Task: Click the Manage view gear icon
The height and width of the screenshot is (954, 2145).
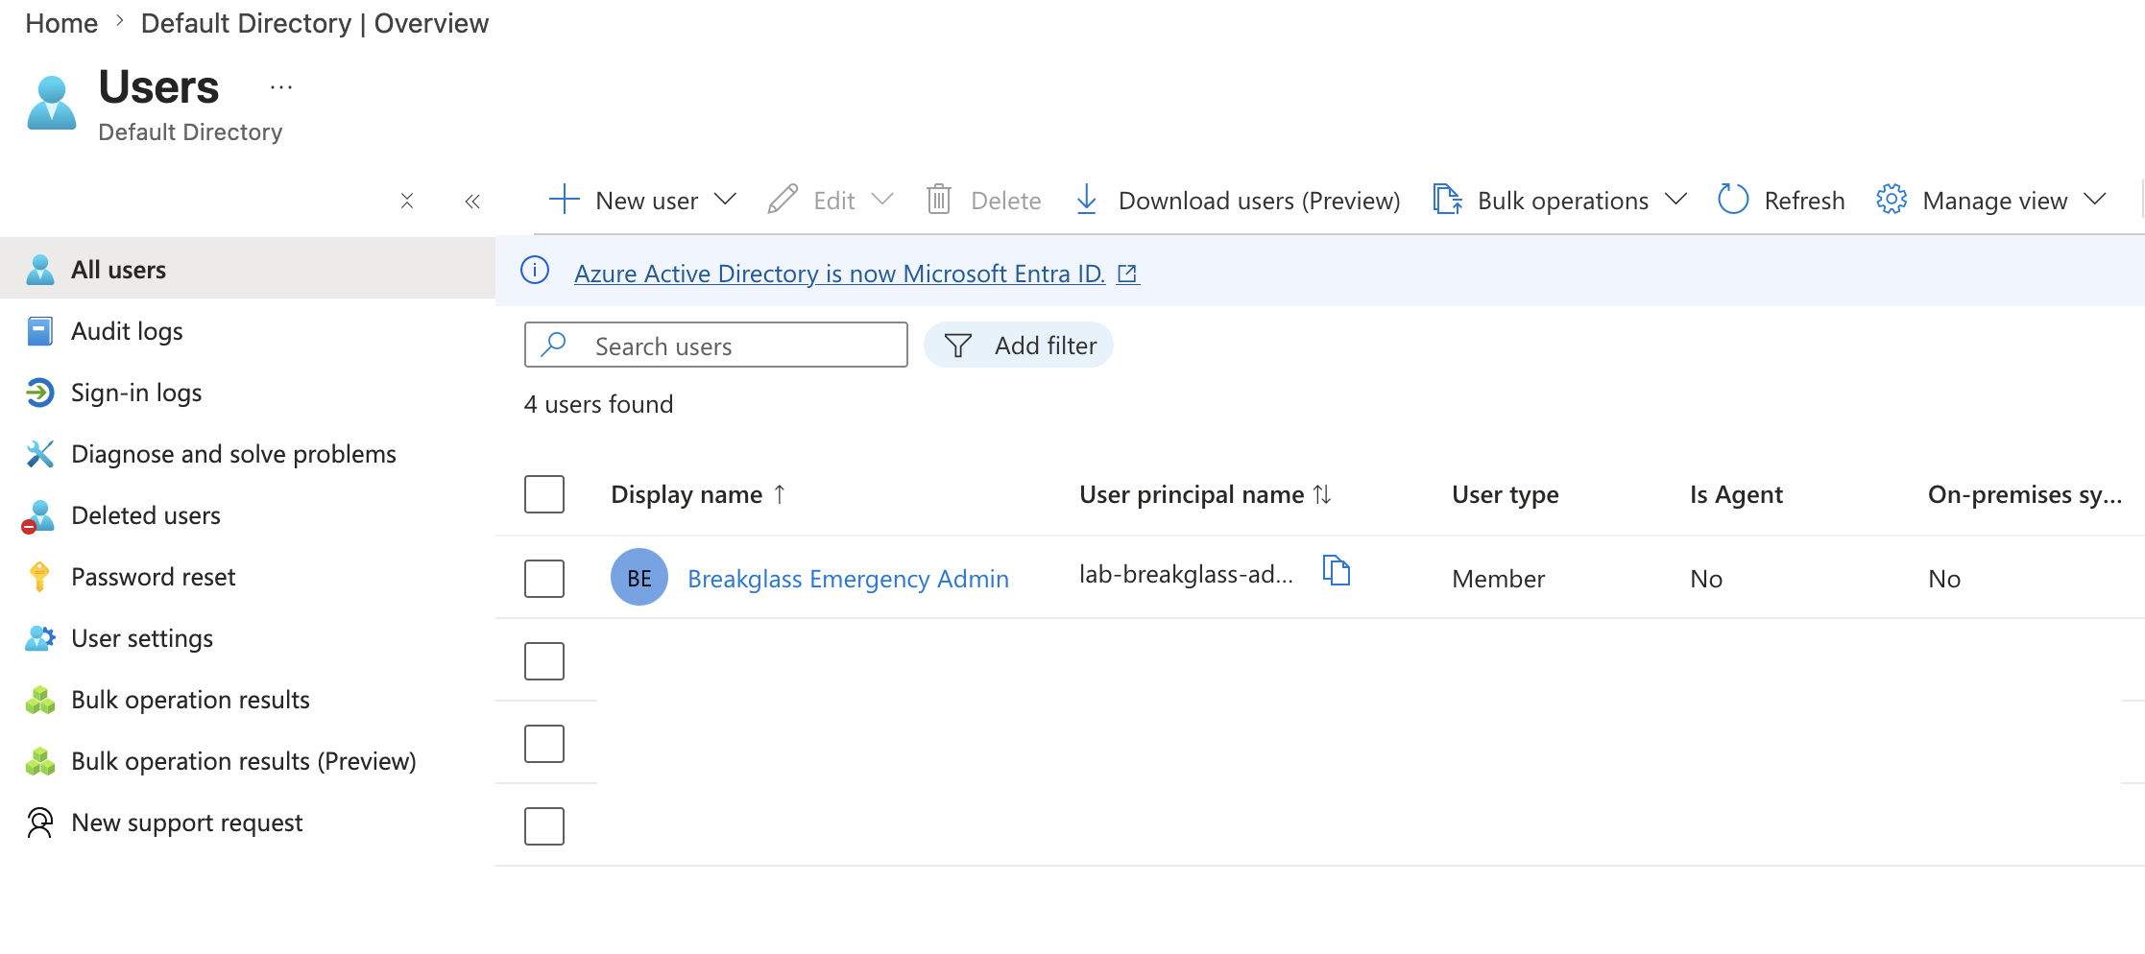Action: pos(1892,200)
